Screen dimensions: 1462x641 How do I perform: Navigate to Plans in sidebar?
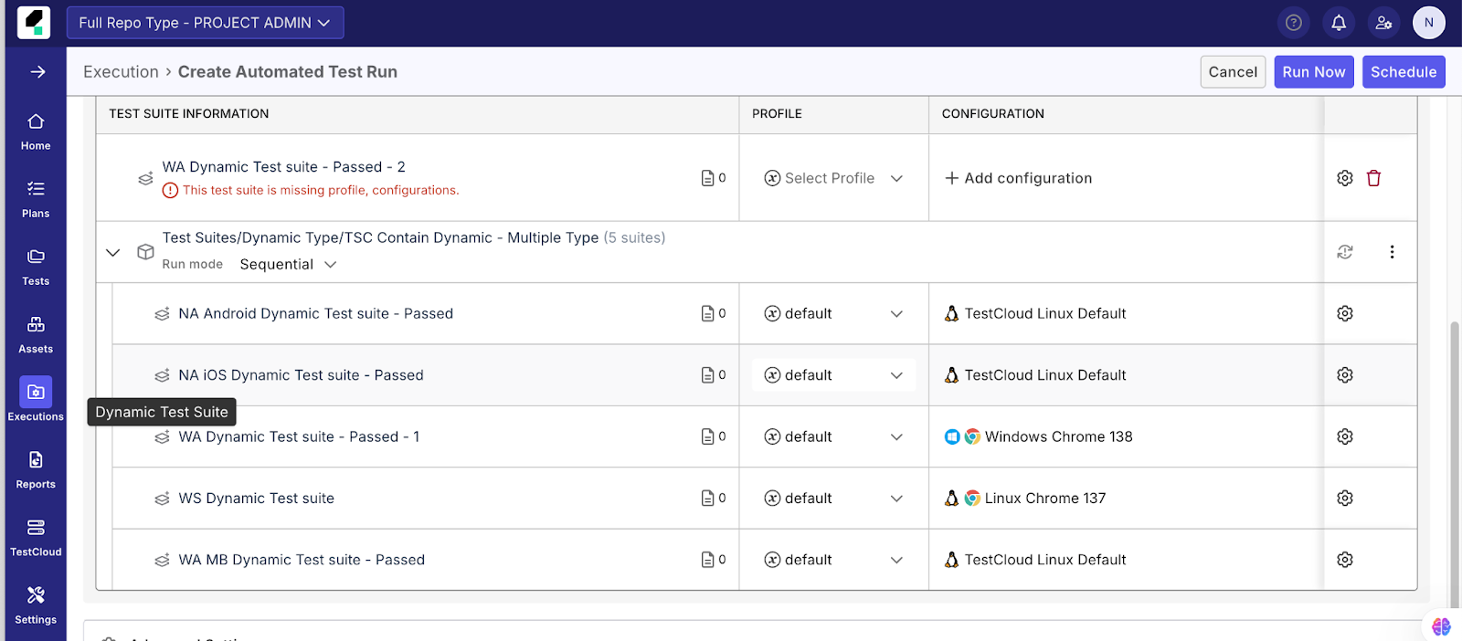click(x=36, y=198)
